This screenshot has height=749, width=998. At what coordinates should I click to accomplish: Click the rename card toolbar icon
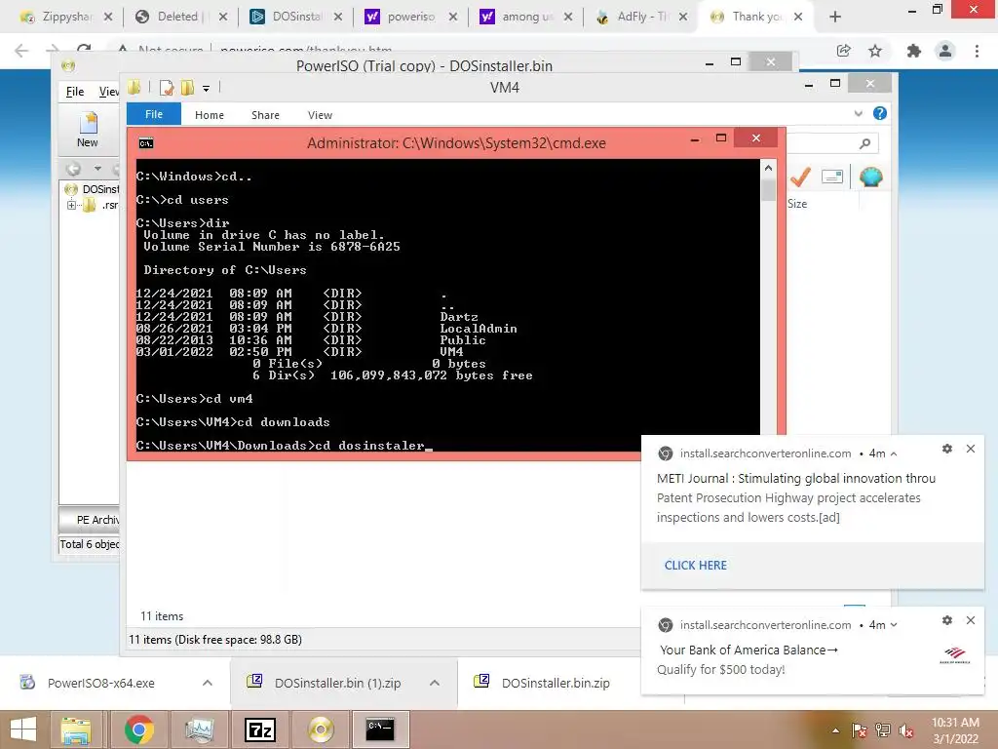point(832,177)
